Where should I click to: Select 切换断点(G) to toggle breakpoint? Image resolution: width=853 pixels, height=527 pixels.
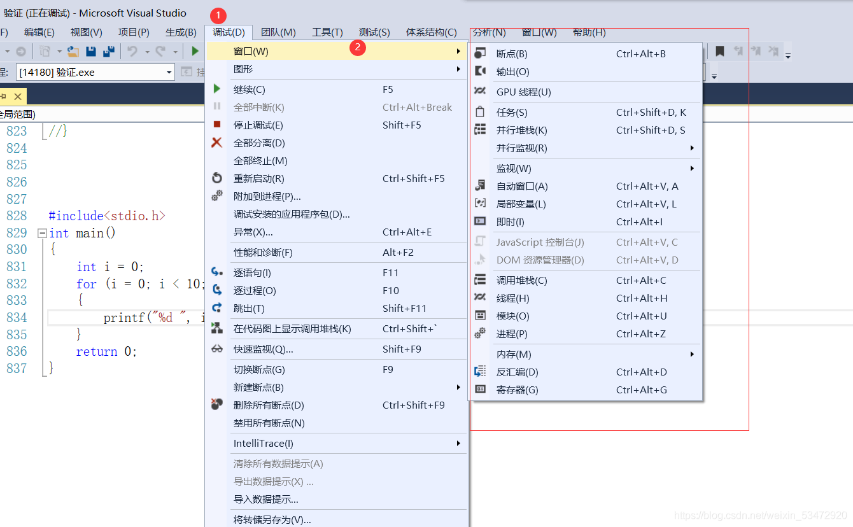click(x=337, y=369)
